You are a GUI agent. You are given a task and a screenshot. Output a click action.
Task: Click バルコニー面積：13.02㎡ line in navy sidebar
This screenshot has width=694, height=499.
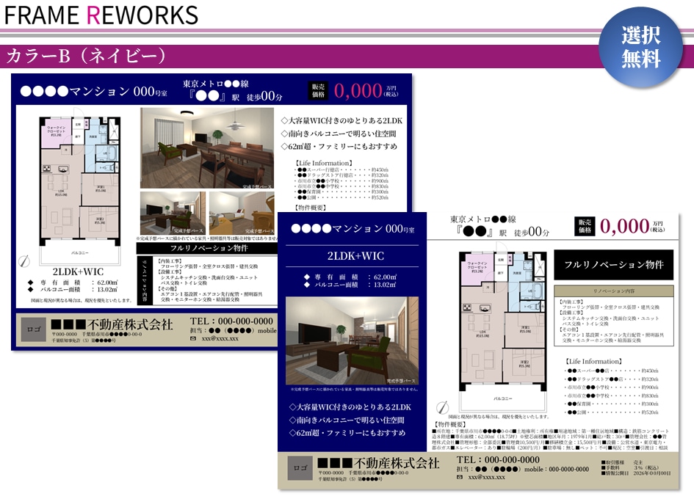pos(350,285)
